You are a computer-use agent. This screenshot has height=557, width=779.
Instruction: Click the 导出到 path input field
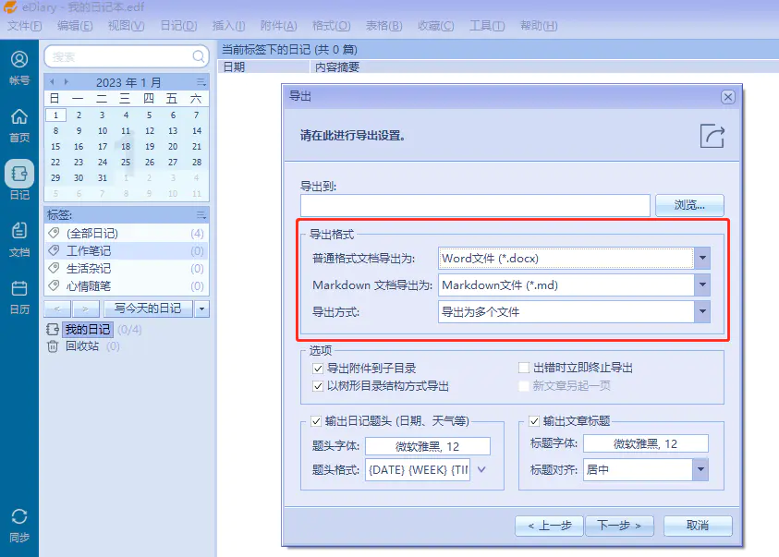[475, 205]
